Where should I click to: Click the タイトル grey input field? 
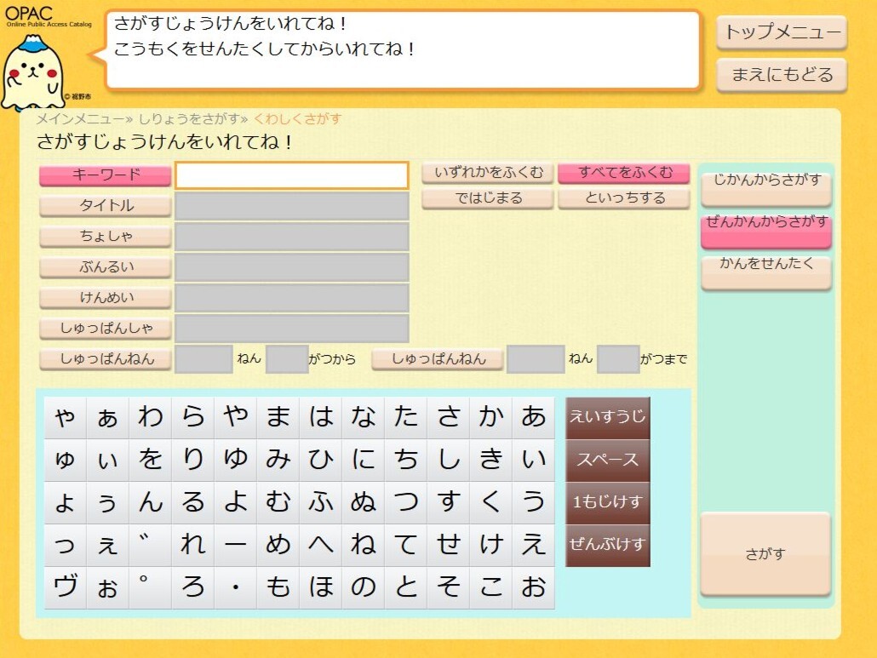click(x=292, y=206)
